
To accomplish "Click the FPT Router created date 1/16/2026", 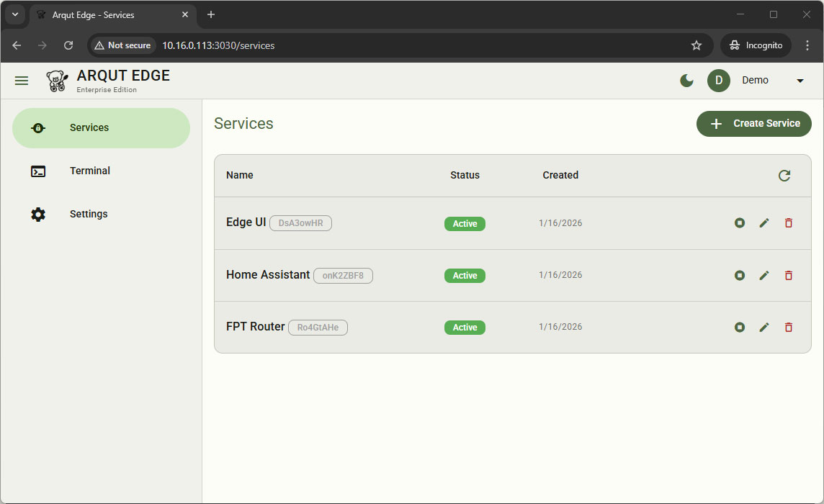I will (560, 327).
